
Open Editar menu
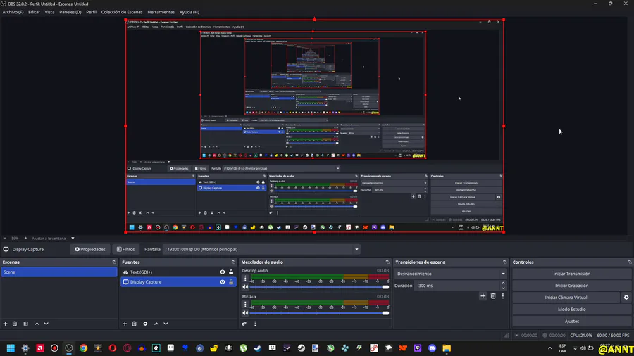tap(34, 12)
